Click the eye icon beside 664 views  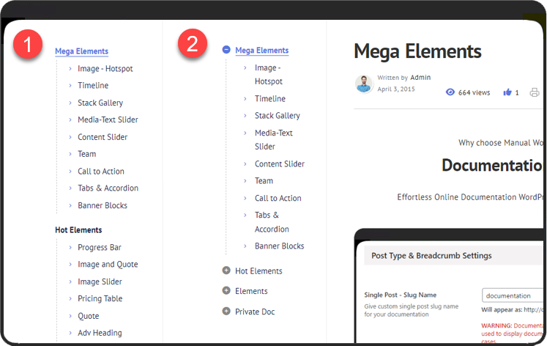pos(450,92)
